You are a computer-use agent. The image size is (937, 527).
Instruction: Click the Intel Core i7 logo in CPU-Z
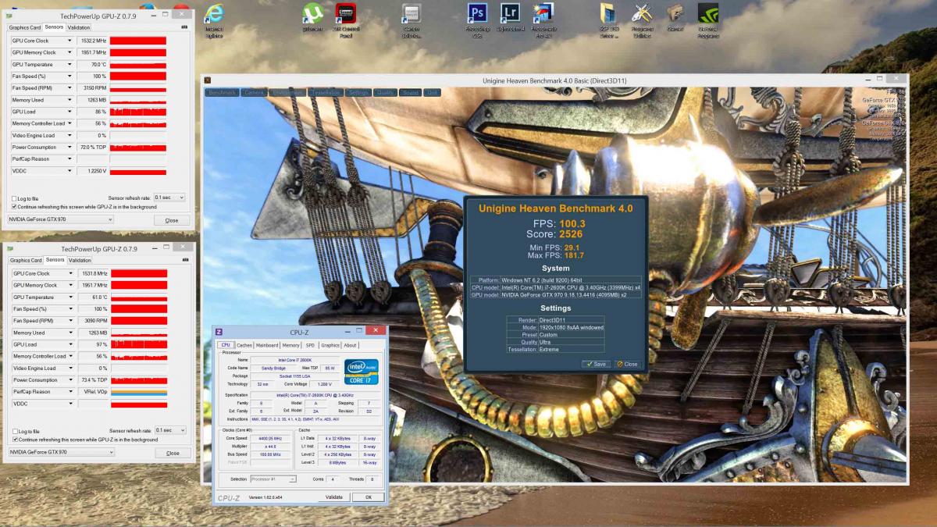[x=362, y=372]
